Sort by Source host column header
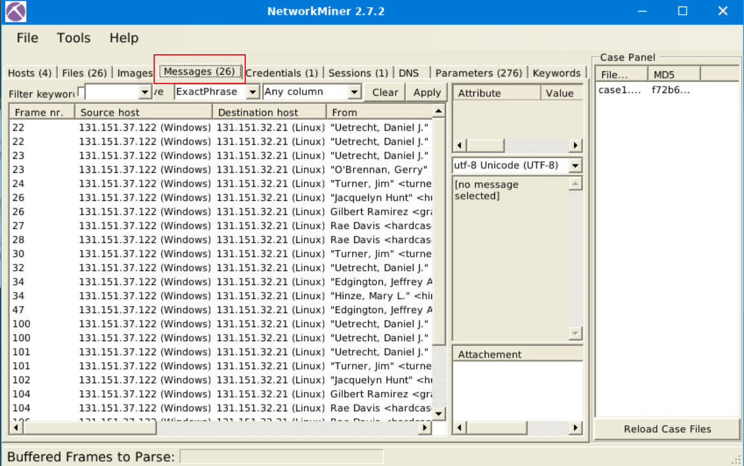The height and width of the screenshot is (466, 744). click(143, 113)
